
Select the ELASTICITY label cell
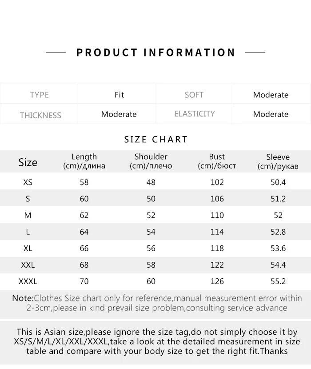194,114
